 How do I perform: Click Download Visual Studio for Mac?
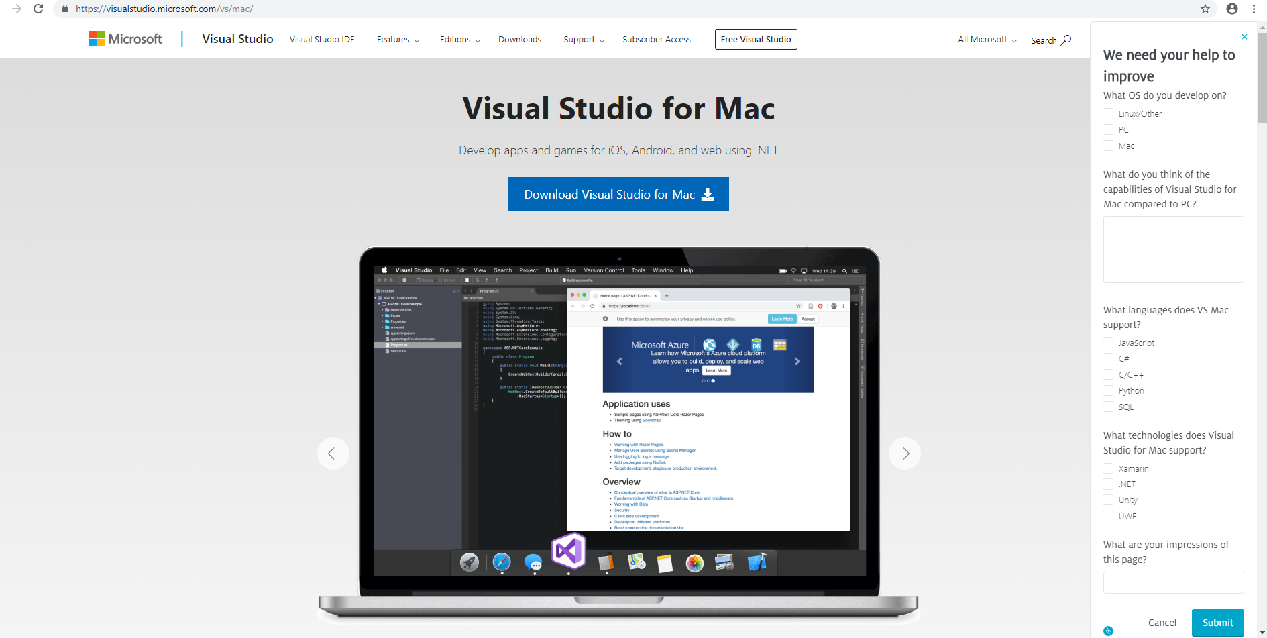[x=618, y=194]
